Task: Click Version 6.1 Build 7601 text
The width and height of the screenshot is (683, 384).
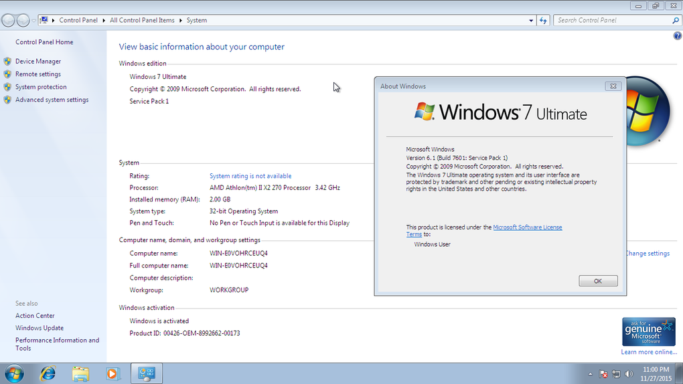Action: coord(457,158)
